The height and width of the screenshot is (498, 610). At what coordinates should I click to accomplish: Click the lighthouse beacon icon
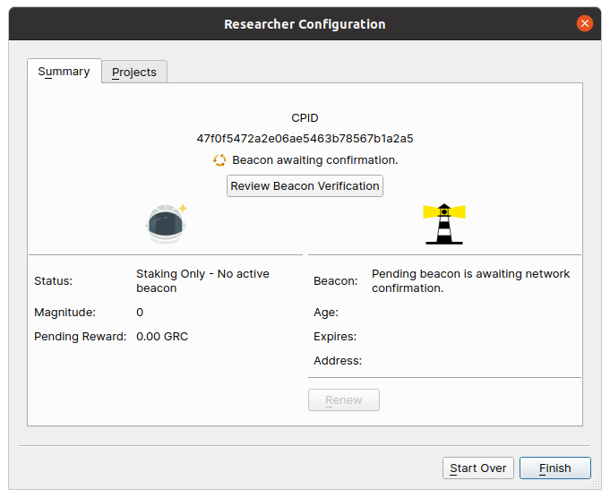point(444,224)
